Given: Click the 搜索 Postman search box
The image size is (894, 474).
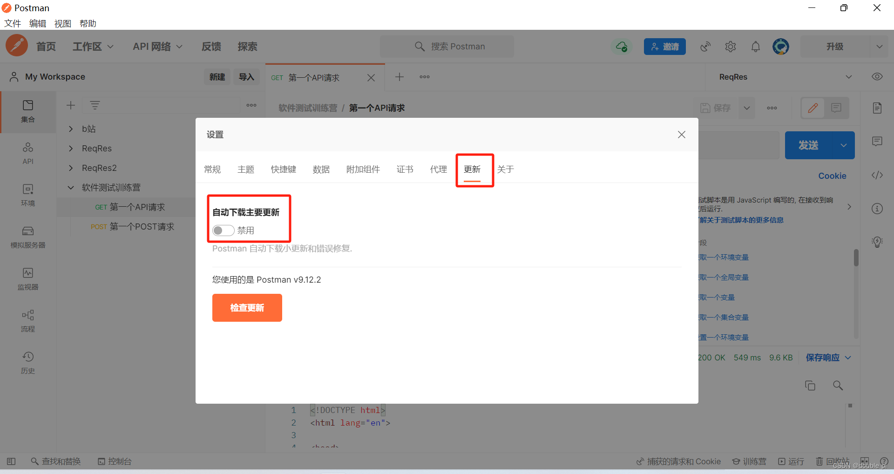Looking at the screenshot, I should coord(447,47).
